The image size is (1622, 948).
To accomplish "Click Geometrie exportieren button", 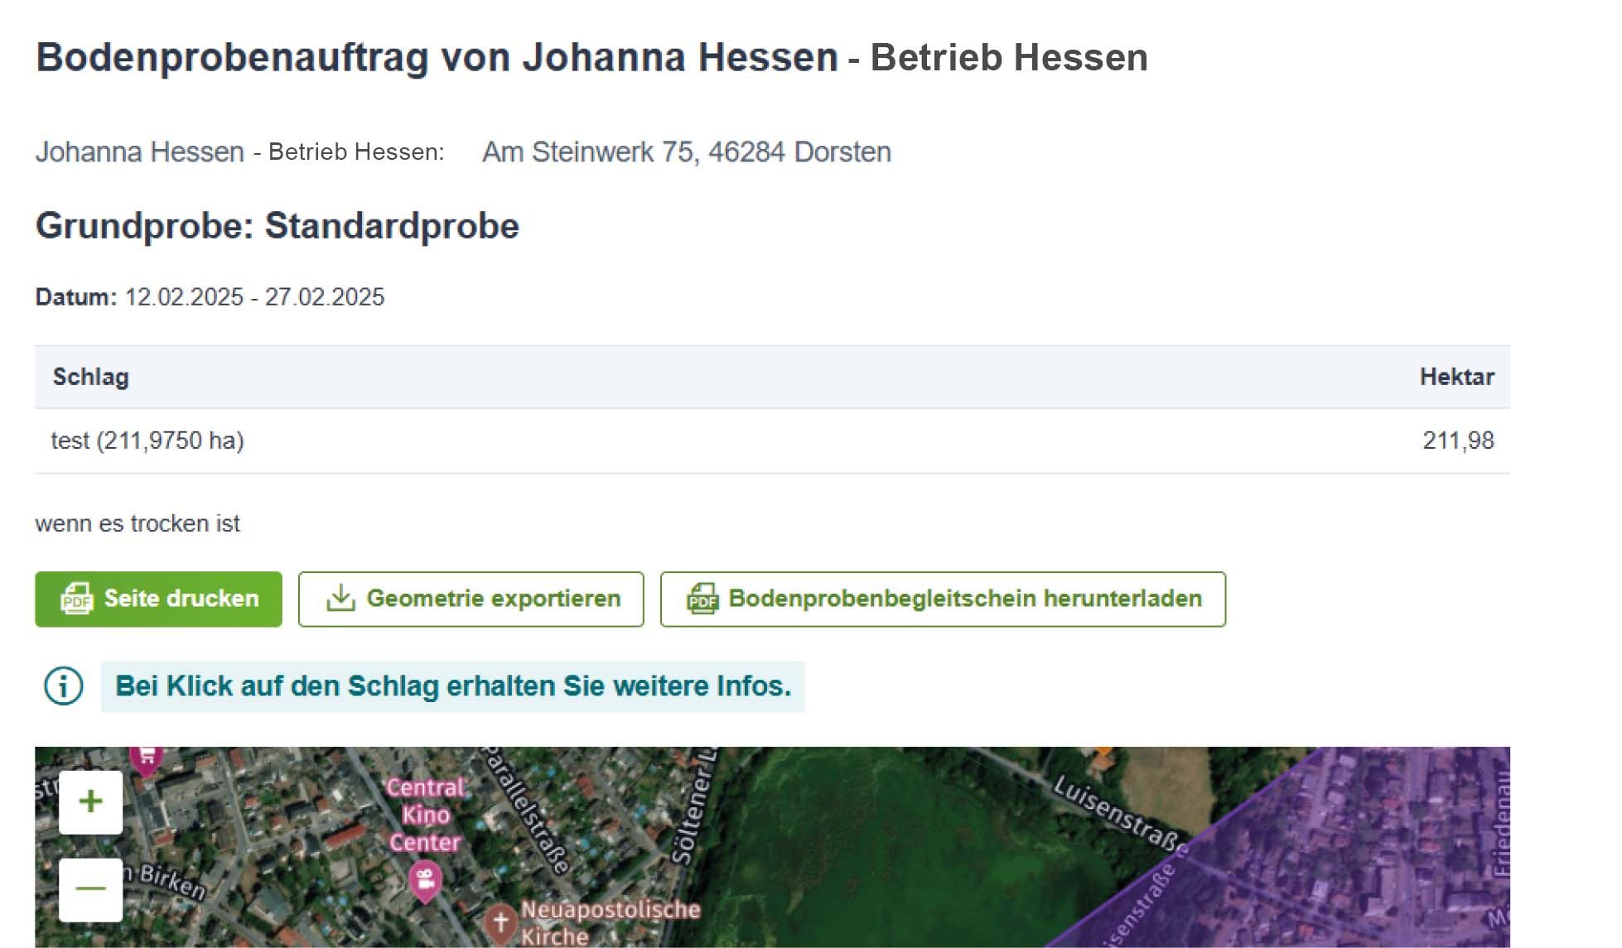I will click(471, 599).
